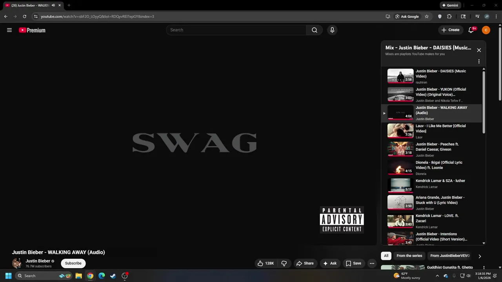This screenshot has width=502, height=282.
Task: Select Stuck with U lyric video
Action: tap(431, 203)
